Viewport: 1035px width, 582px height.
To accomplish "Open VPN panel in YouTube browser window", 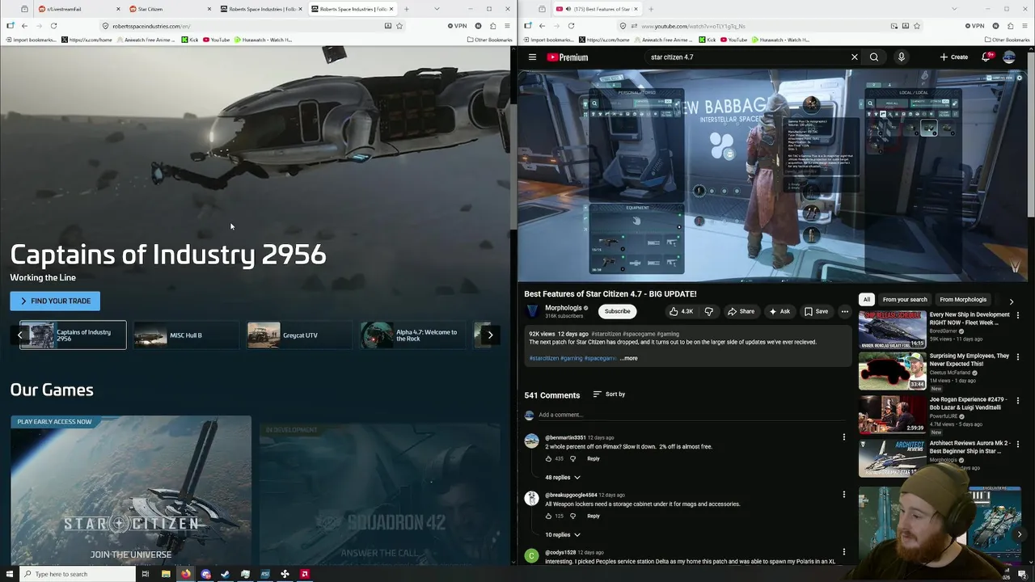I will pyautogui.click(x=974, y=26).
